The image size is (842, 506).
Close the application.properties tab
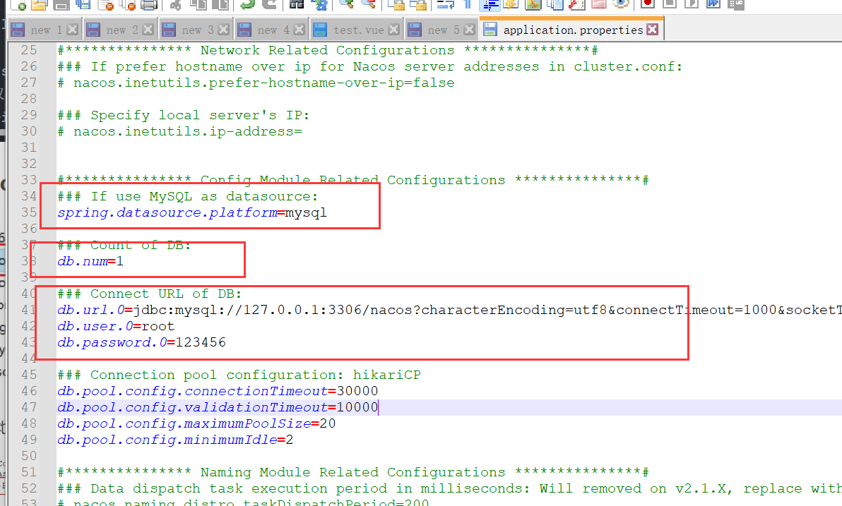[653, 30]
